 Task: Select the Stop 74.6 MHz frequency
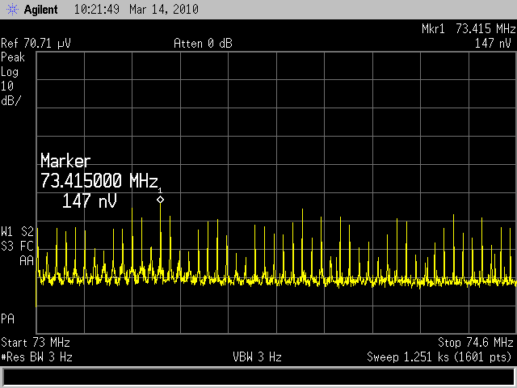[x=475, y=342]
